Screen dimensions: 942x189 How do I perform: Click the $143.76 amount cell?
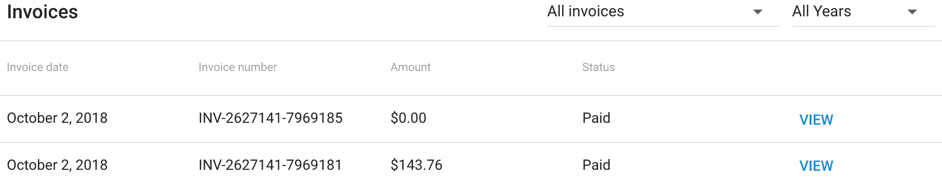pos(416,165)
